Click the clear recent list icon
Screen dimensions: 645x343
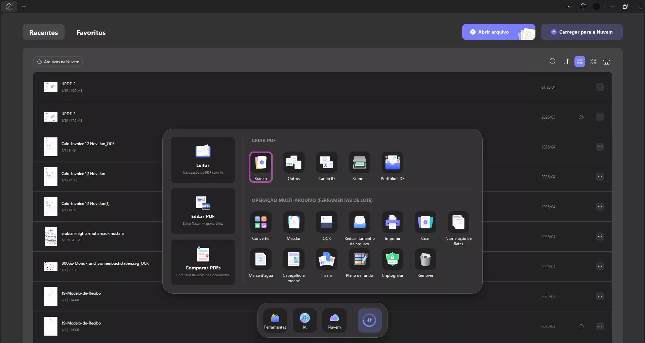tap(607, 61)
